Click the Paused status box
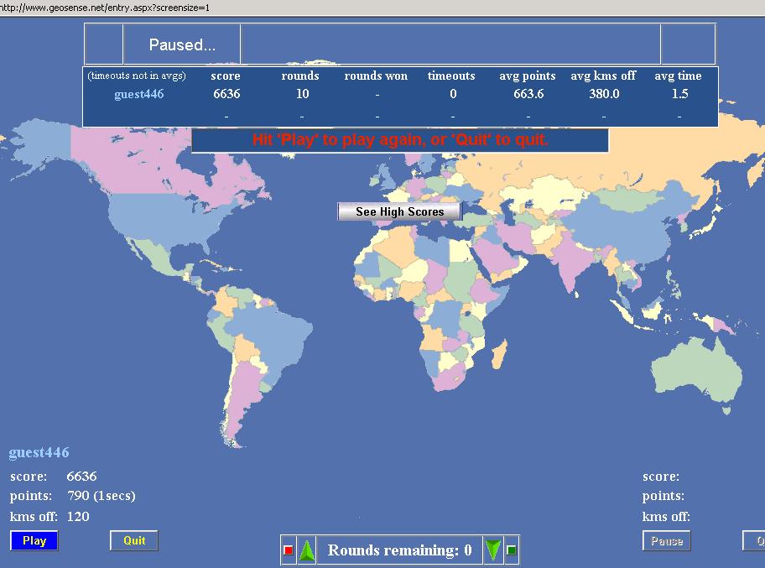The width and height of the screenshot is (765, 568). coord(182,45)
